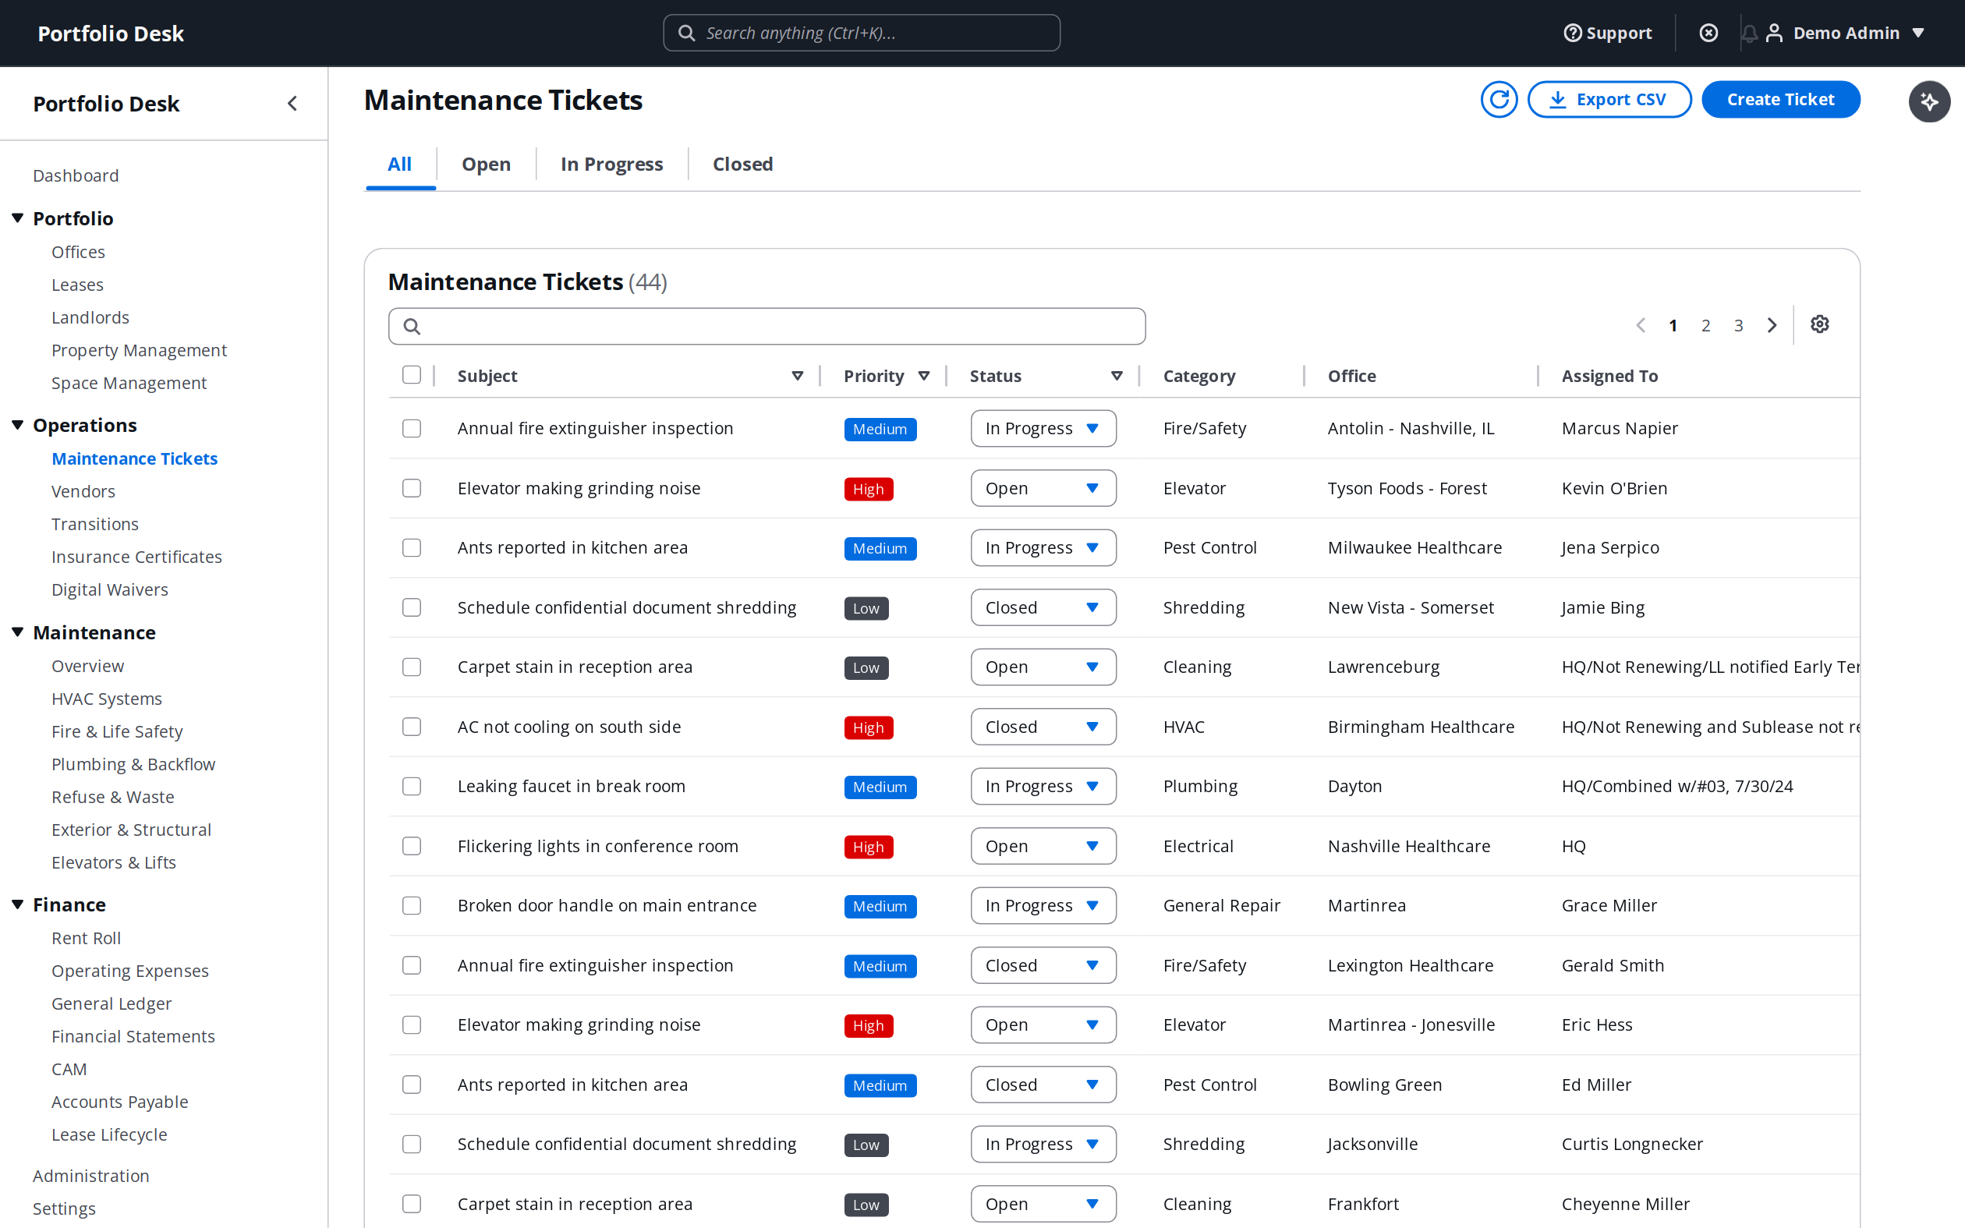Click the Support link
This screenshot has height=1228, width=1965.
(x=1618, y=33)
